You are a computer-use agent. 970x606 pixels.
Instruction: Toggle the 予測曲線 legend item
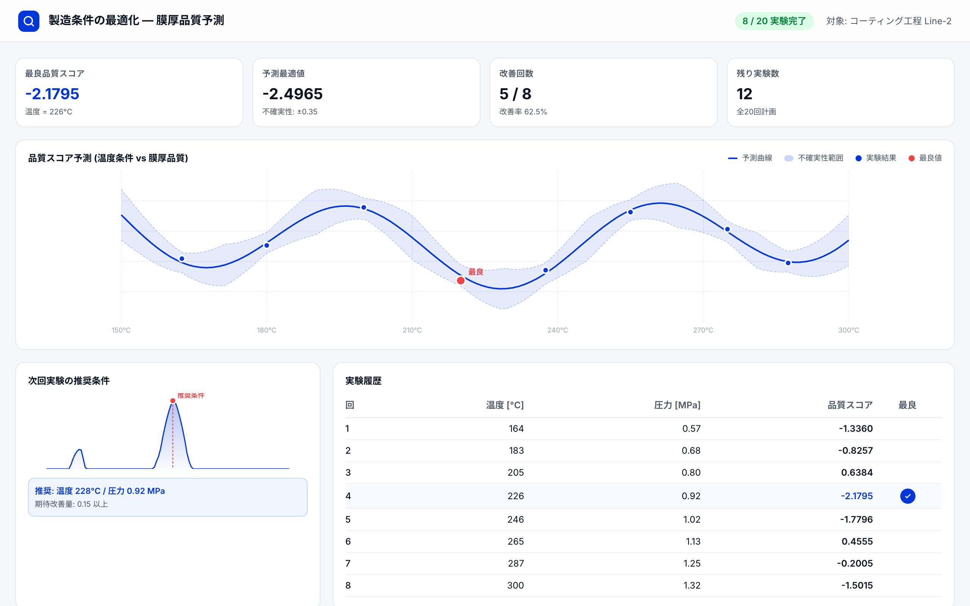[x=750, y=158]
